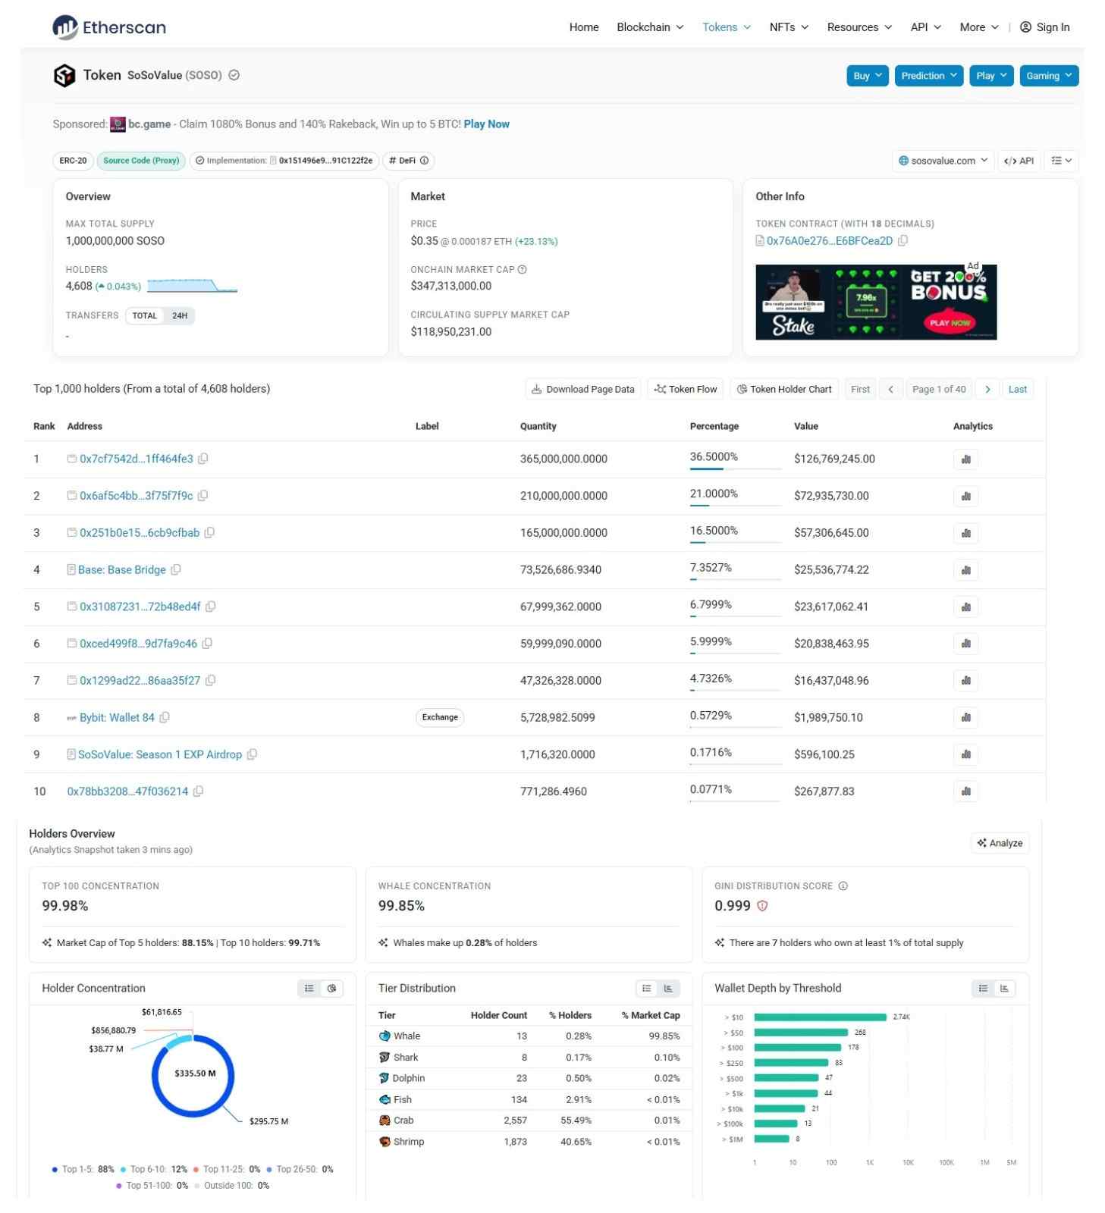1105x1213 pixels.
Task: Open the Play dropdown
Action: coord(991,76)
